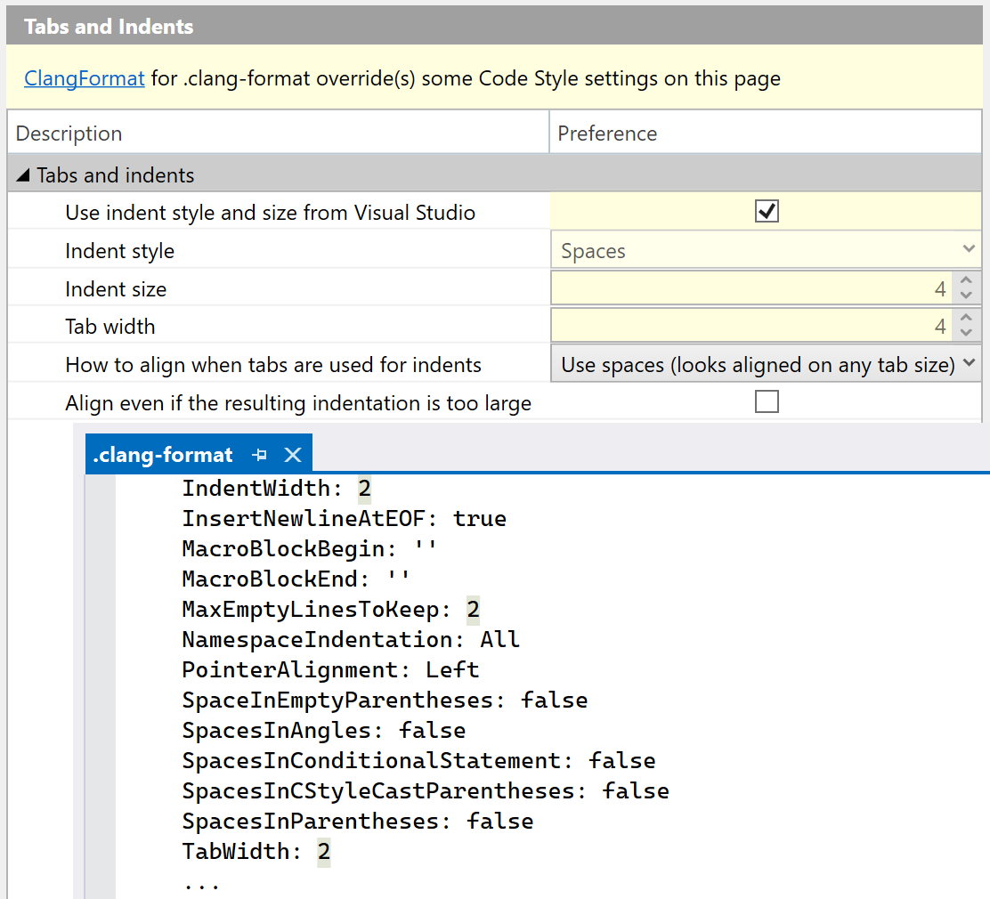
Task: Pin the .clang-format preview window
Action: tap(260, 454)
